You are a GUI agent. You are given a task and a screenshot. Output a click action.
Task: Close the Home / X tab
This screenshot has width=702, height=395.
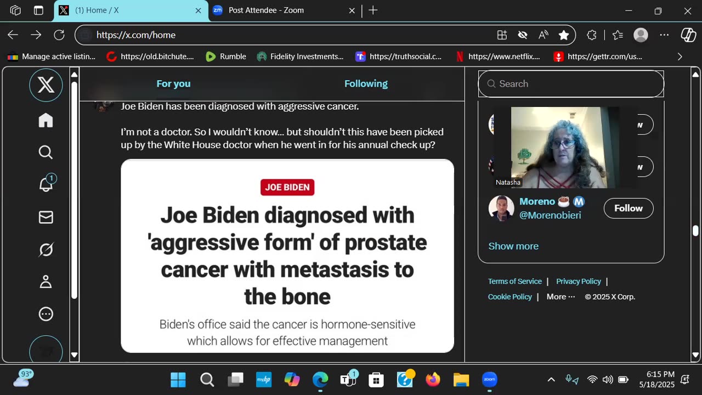pos(198,10)
